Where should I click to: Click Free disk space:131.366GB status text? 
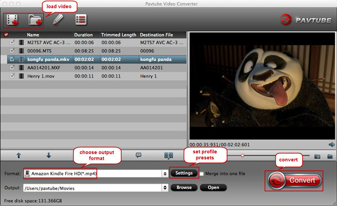(33, 201)
